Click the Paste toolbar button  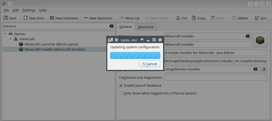pyautogui.click(x=218, y=18)
